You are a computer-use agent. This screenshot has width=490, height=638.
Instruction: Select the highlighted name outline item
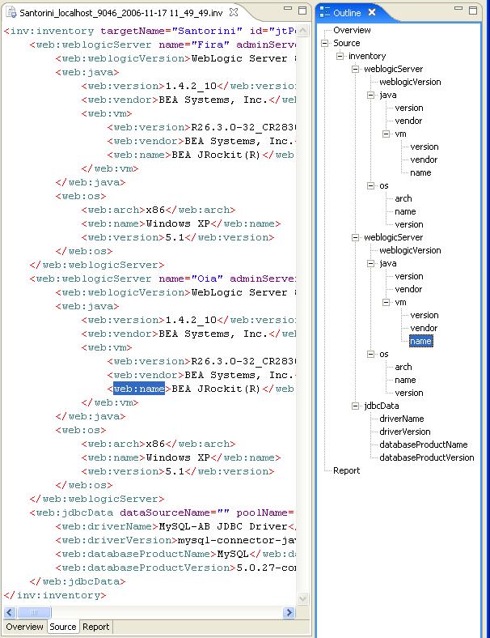pyautogui.click(x=421, y=342)
